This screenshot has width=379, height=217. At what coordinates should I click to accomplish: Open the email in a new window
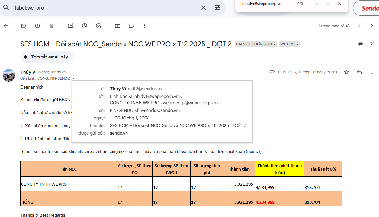click(x=372, y=44)
